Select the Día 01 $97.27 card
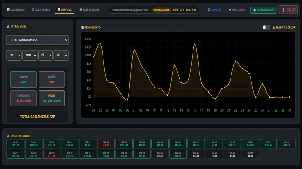The image size is (302, 169). 15,144
